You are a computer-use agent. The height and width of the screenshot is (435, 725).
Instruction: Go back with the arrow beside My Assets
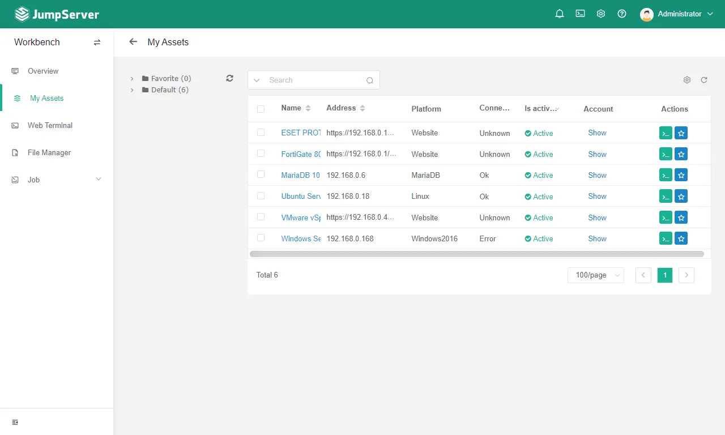click(133, 42)
